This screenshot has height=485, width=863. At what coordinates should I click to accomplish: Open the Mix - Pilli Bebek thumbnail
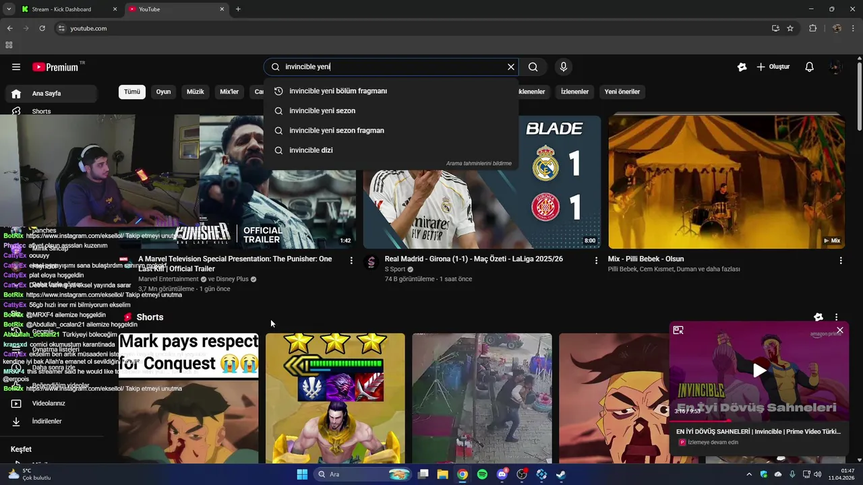[x=727, y=182]
